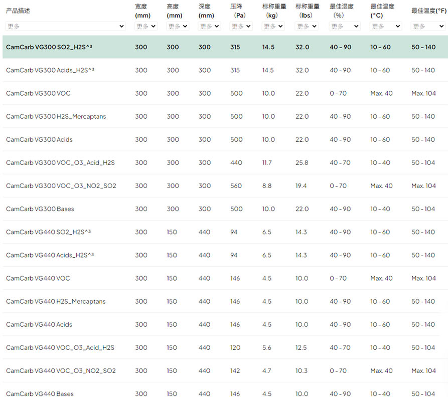Screen dimensions: 448x402
Task: Expand the 宽度 (mm) filter dropdown
Action: [x=145, y=26]
